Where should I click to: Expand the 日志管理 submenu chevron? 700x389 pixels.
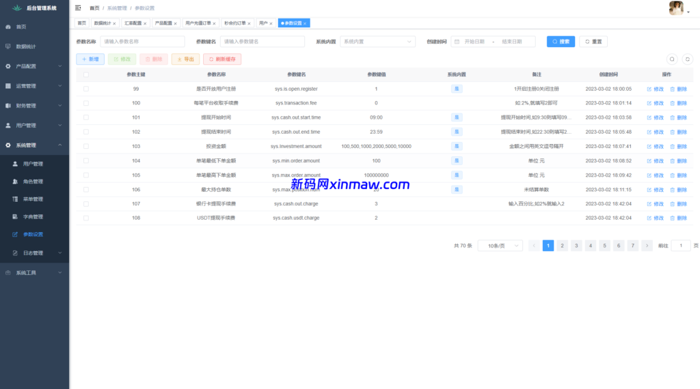tap(60, 253)
